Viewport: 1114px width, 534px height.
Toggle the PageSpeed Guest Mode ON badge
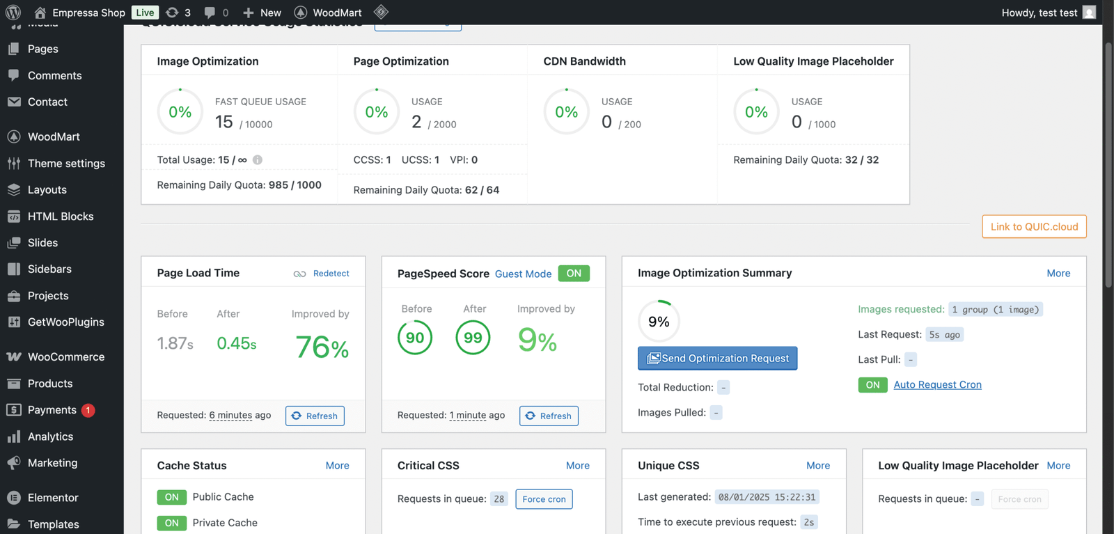point(574,274)
